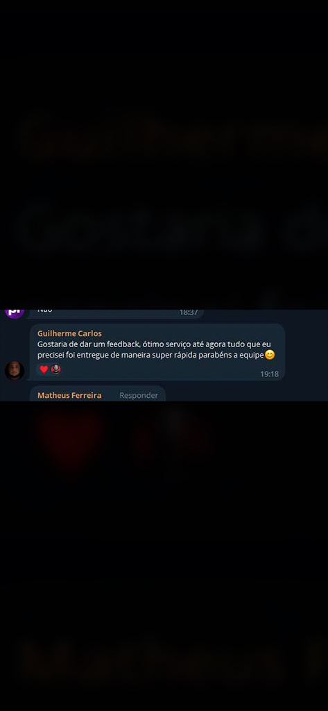Click the red heart reaction on the message

click(x=44, y=369)
